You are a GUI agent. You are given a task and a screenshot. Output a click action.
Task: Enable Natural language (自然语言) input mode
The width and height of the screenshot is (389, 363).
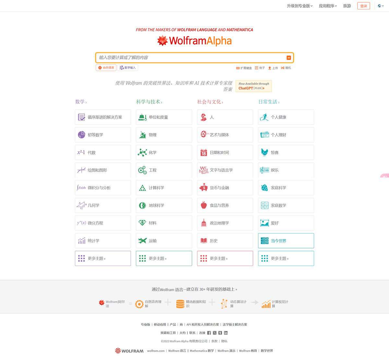click(106, 68)
